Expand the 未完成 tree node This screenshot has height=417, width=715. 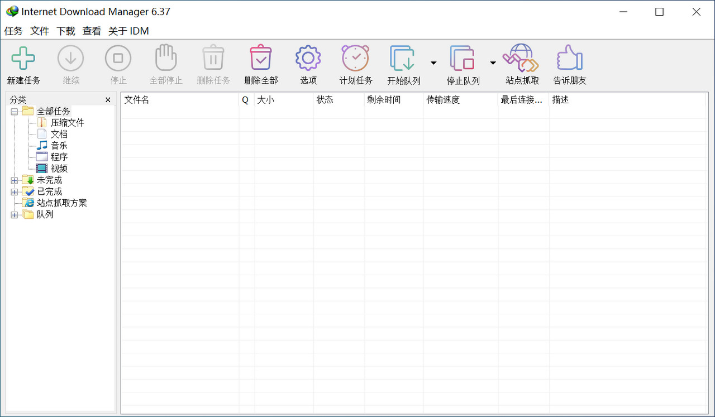click(x=15, y=180)
